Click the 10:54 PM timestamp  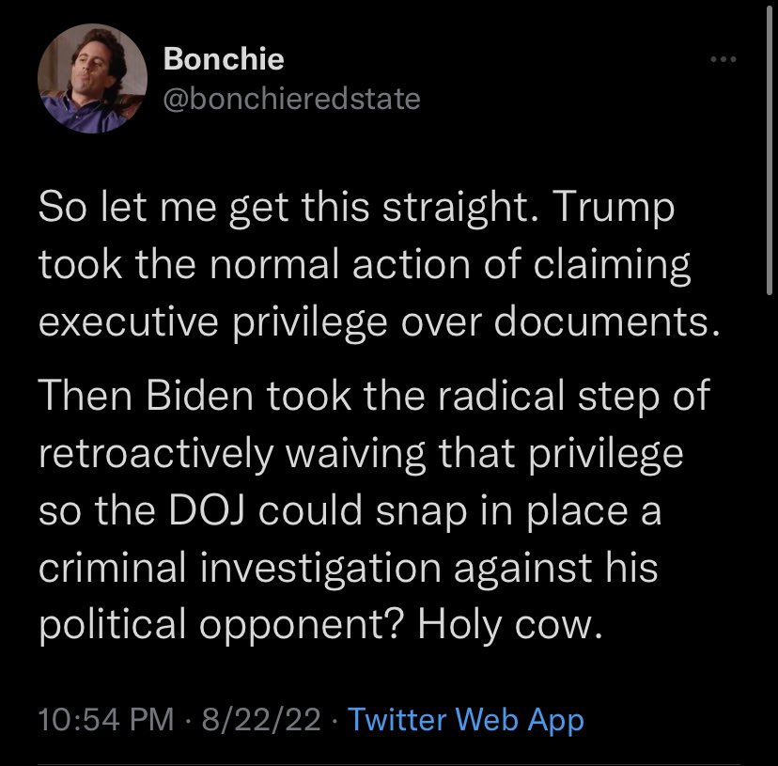[106, 719]
